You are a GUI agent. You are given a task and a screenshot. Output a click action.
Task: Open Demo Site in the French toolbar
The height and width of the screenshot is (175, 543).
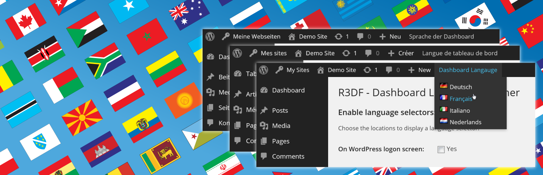[315, 53]
